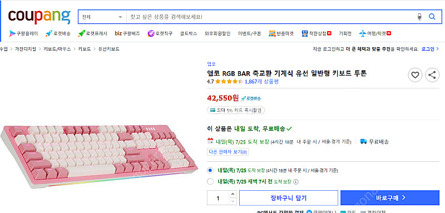Open 이벤트/쿠폰 menu item
This screenshot has height=213, width=445.
pos(249,33)
